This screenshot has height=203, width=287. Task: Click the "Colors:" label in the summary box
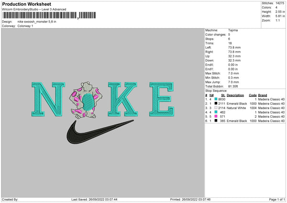266,8
